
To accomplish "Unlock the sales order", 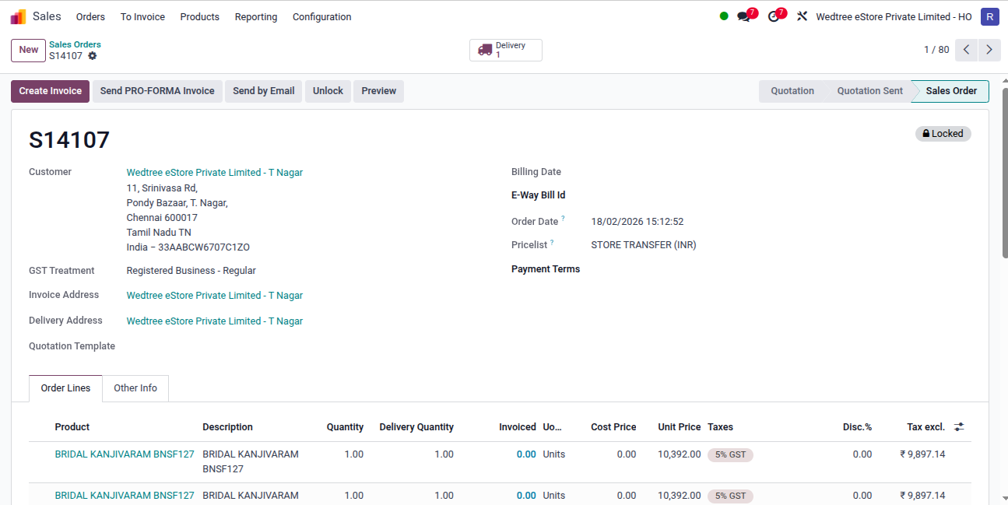I will click(328, 91).
